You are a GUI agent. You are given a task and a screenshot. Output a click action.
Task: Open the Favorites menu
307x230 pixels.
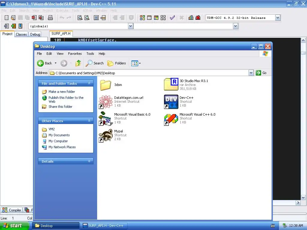(x=75, y=54)
